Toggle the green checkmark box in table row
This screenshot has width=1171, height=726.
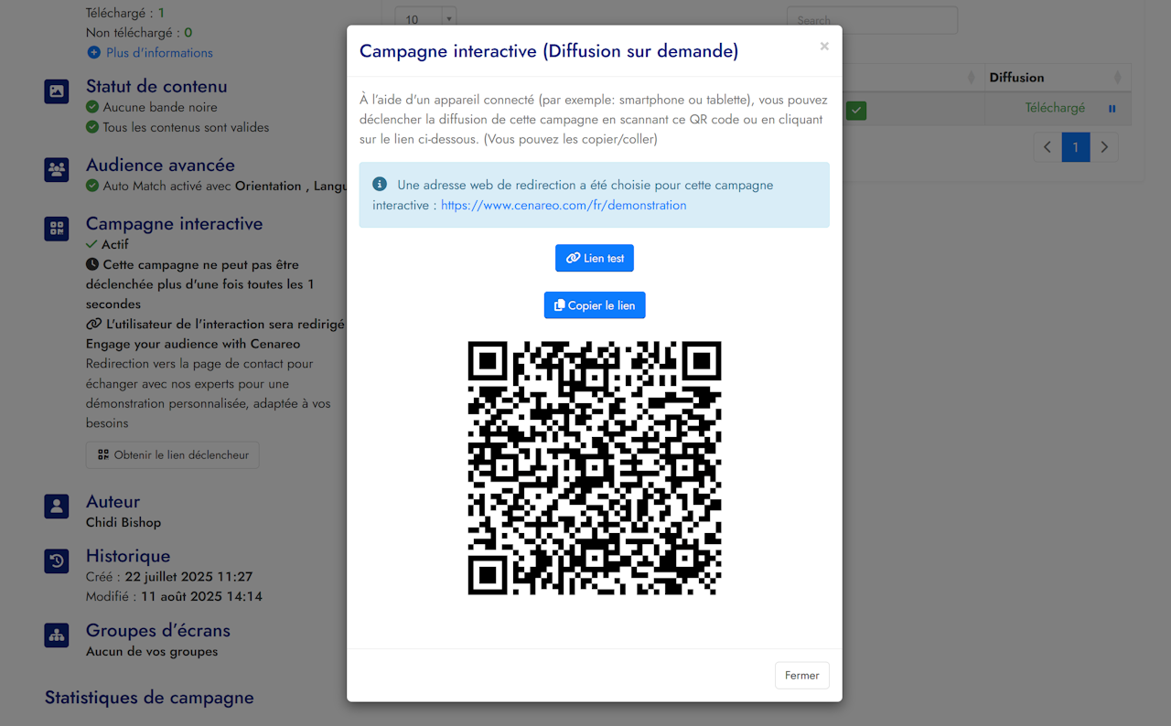point(856,111)
